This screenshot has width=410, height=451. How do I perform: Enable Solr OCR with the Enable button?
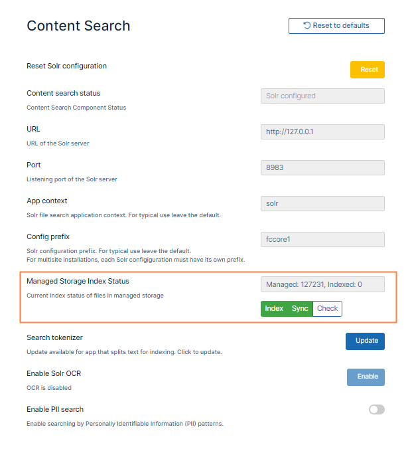(x=365, y=377)
